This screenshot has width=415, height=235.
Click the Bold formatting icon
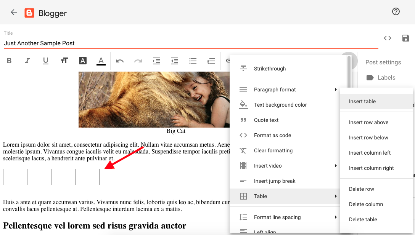(x=10, y=61)
